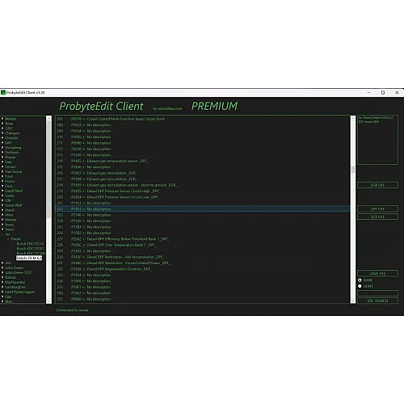Screen dimensions: 404x404
Task: Select the DAF brand label
Action: point(8,143)
